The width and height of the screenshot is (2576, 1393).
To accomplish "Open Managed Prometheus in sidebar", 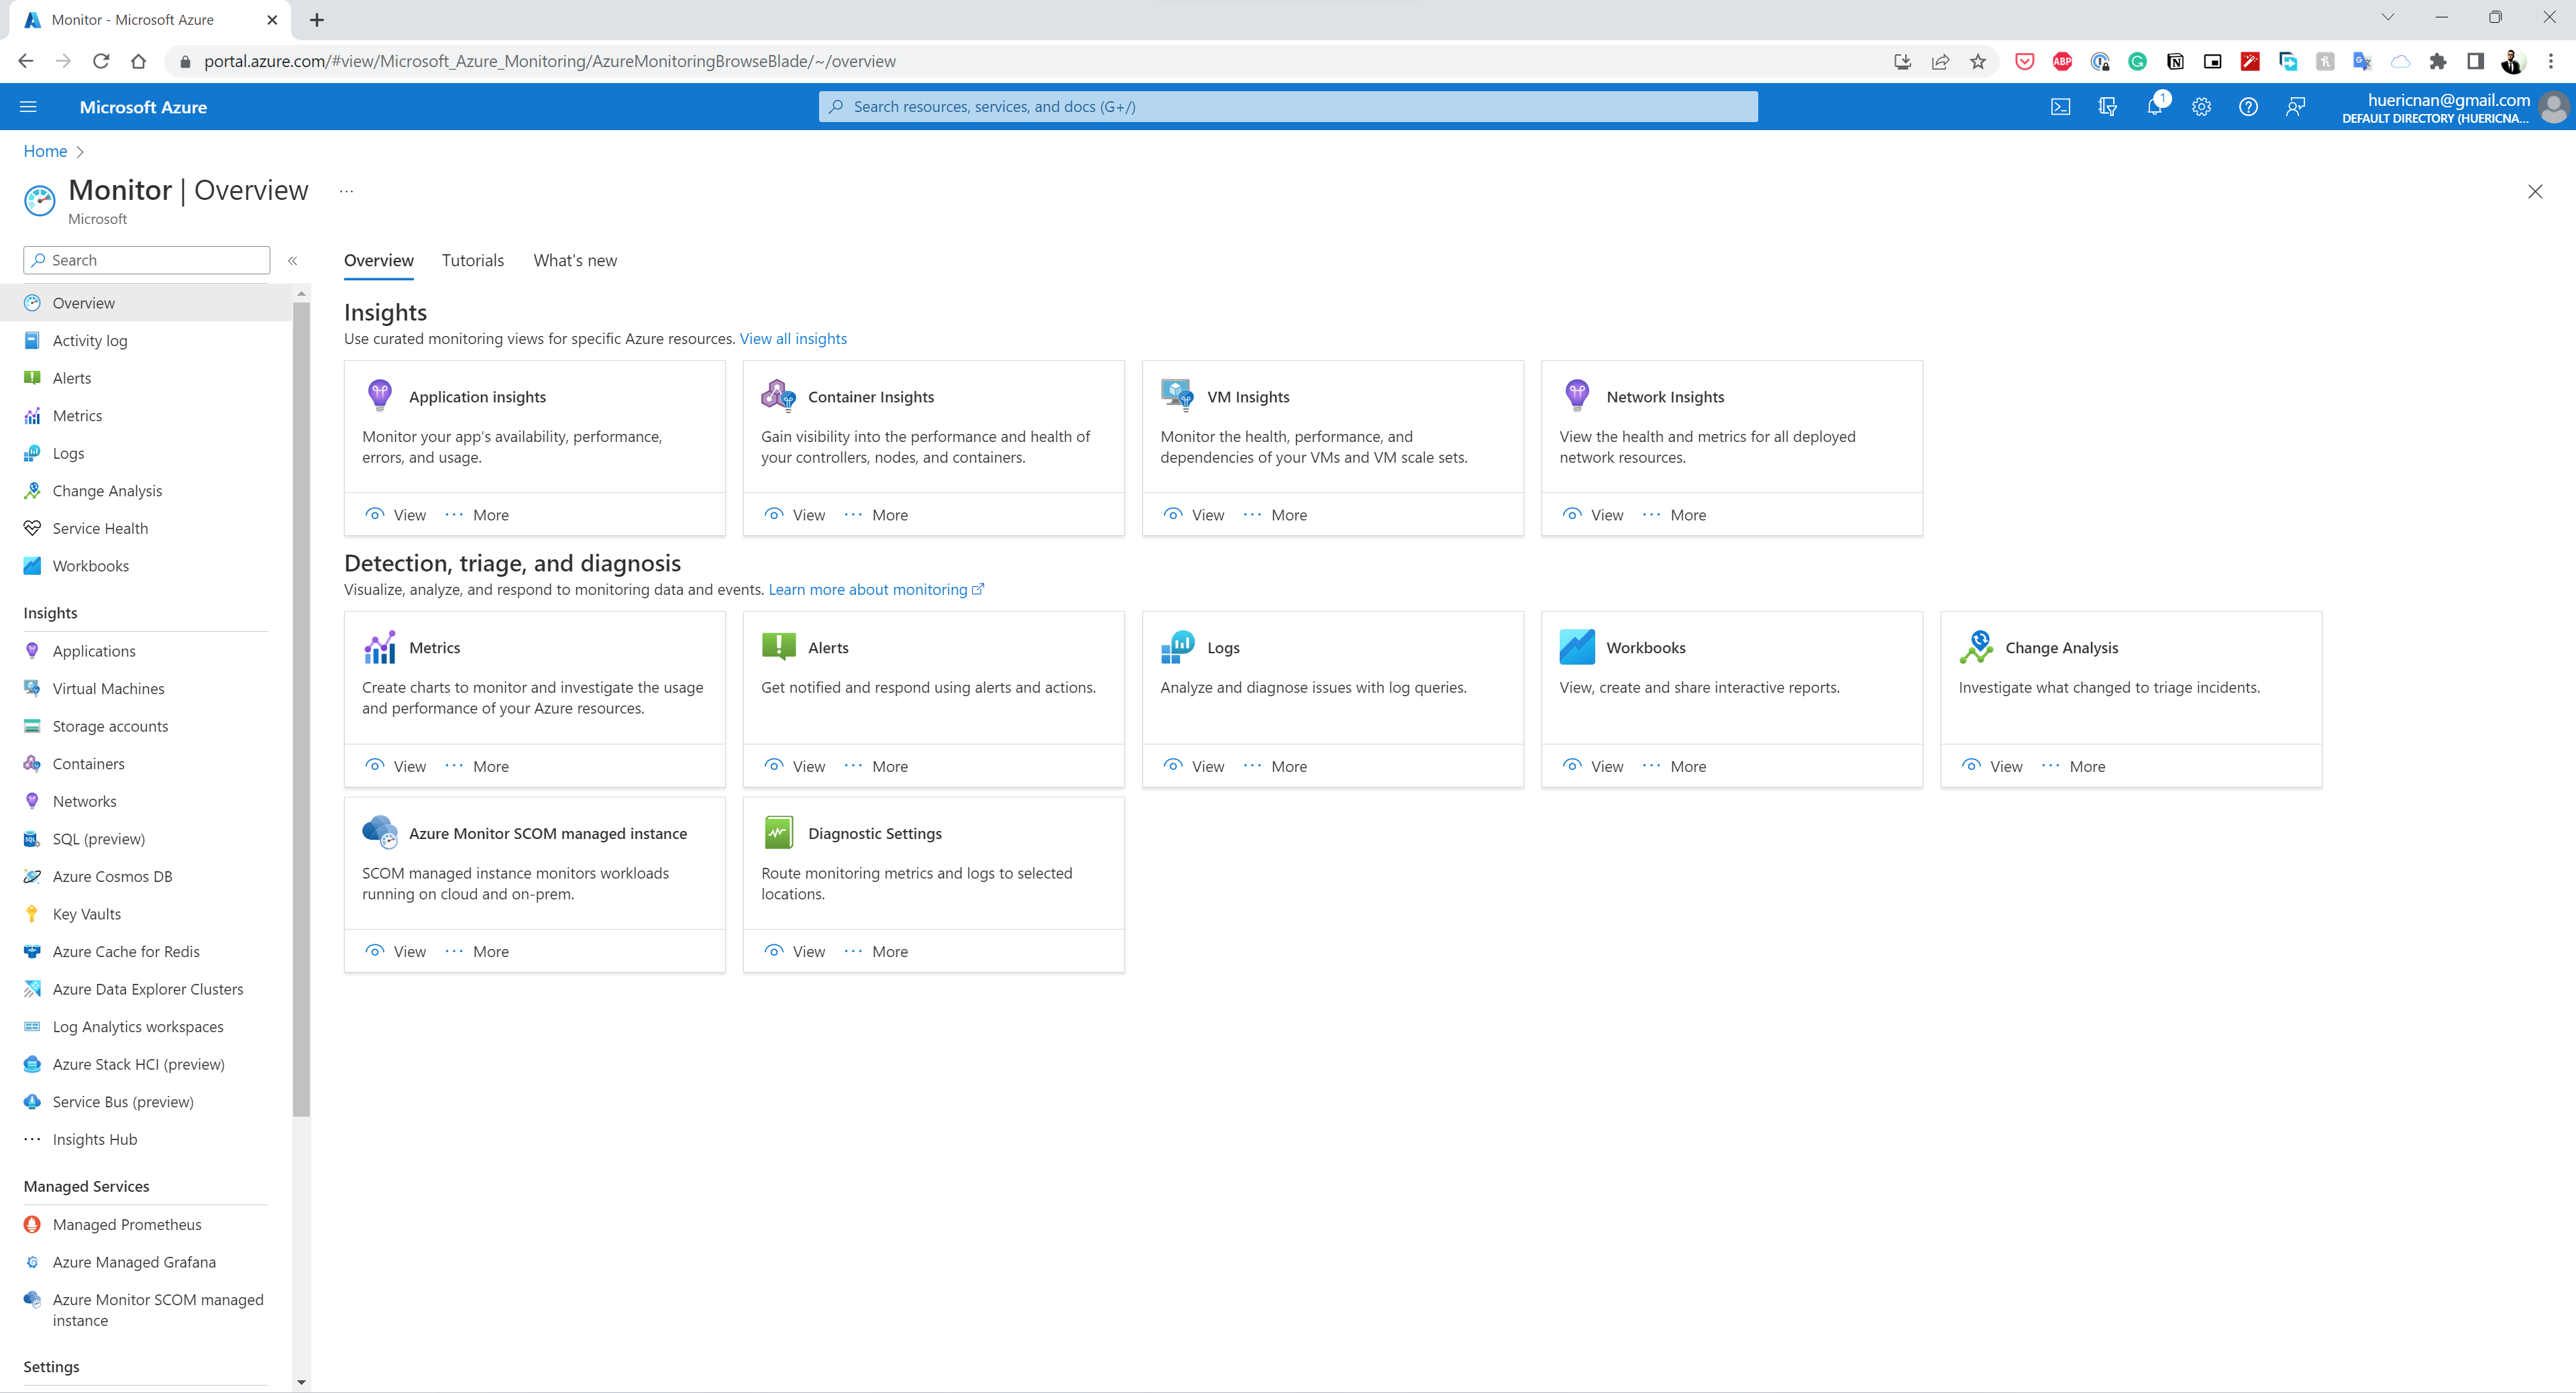I will tap(127, 1224).
